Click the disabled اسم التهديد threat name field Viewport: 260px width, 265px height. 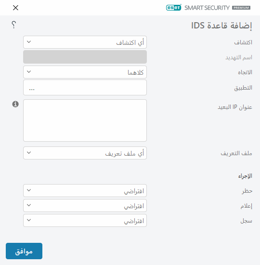[x=85, y=57]
